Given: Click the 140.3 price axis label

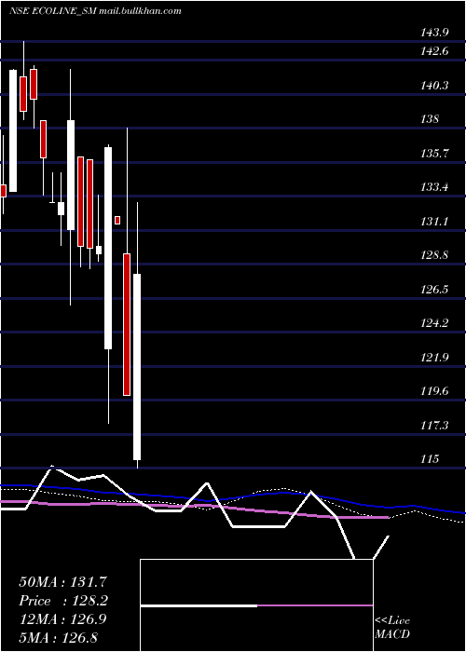Looking at the screenshot, I should [x=435, y=86].
